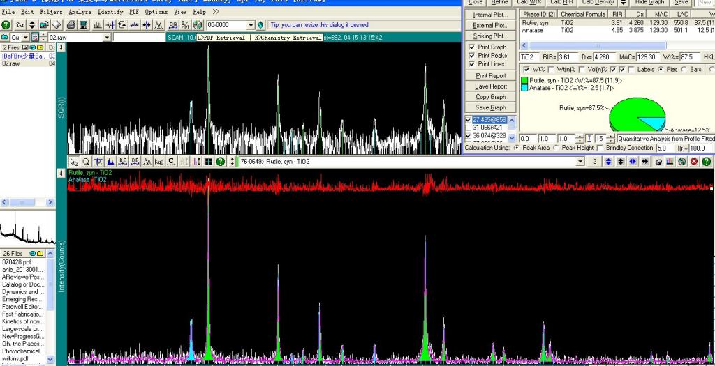The height and width of the screenshot is (366, 715).
Task: Click the Save Report button
Action: 491,86
